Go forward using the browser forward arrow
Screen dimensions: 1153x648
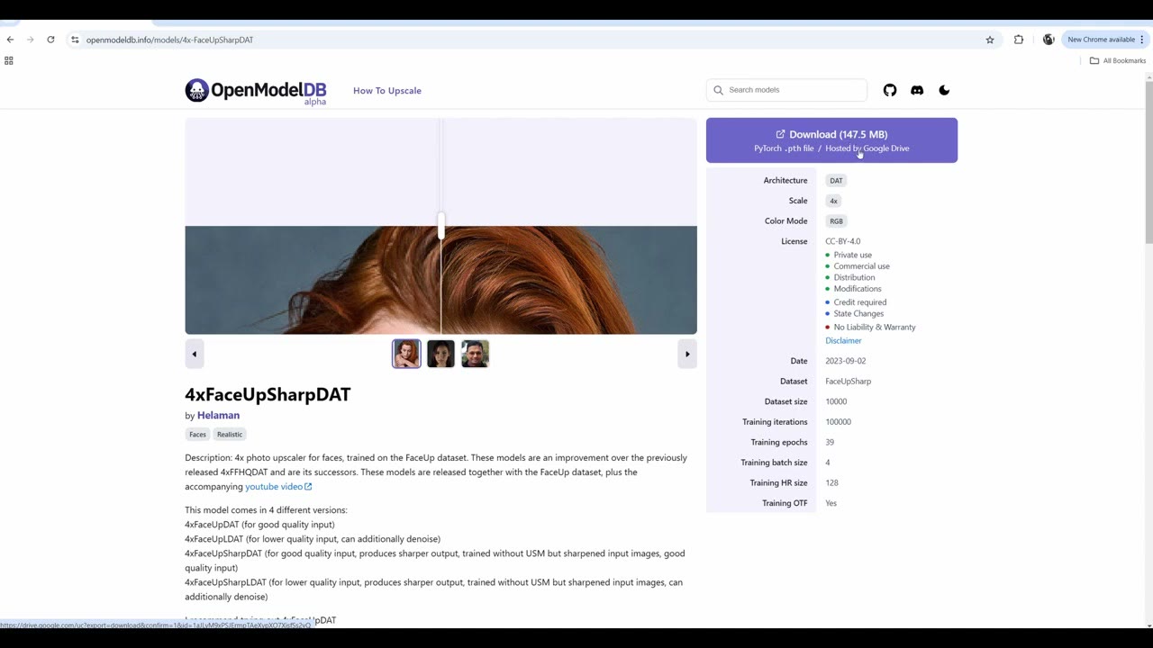30,40
